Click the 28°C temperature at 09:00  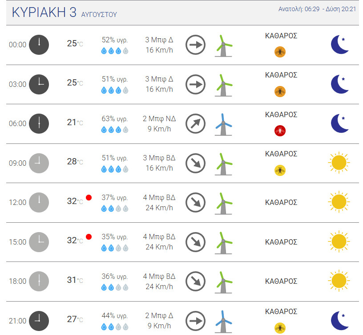pyautogui.click(x=75, y=161)
